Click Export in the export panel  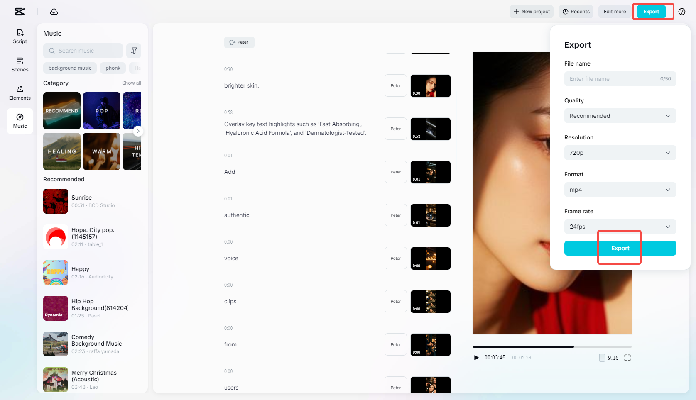pos(620,248)
